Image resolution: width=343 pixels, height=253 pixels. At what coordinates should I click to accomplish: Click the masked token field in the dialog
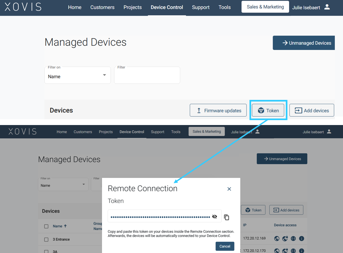pyautogui.click(x=164, y=216)
